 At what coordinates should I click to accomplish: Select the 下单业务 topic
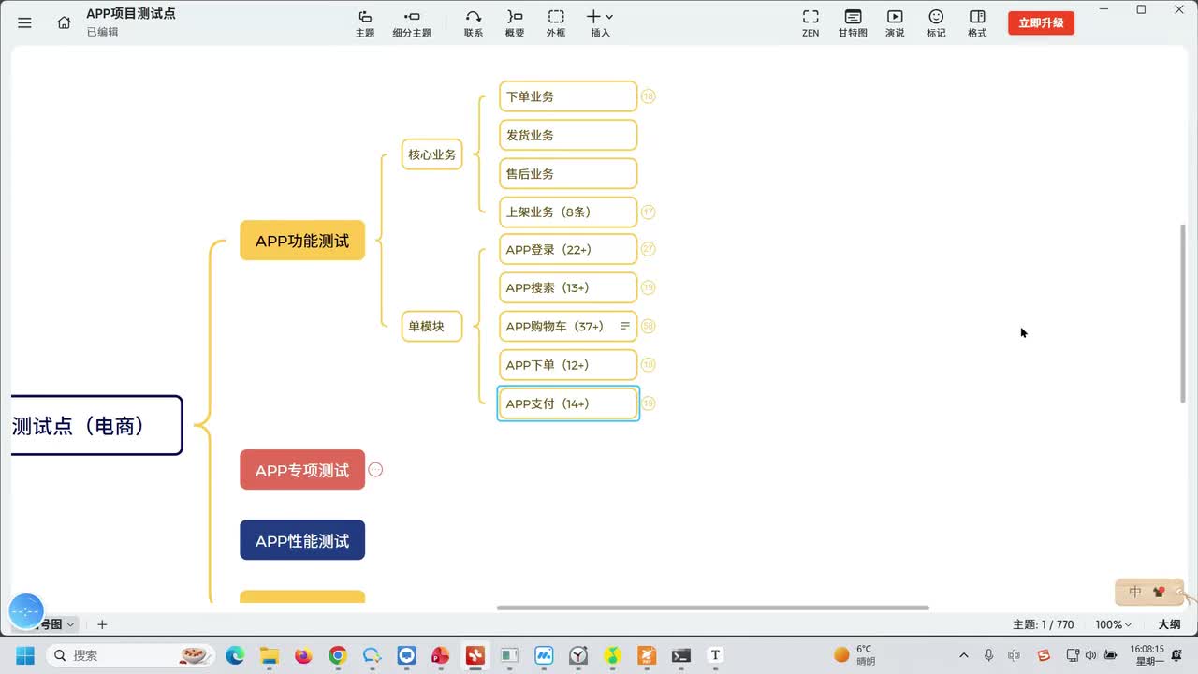click(568, 96)
